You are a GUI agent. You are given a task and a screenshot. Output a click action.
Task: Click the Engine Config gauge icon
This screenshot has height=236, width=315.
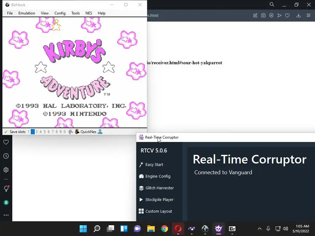pos(141,176)
